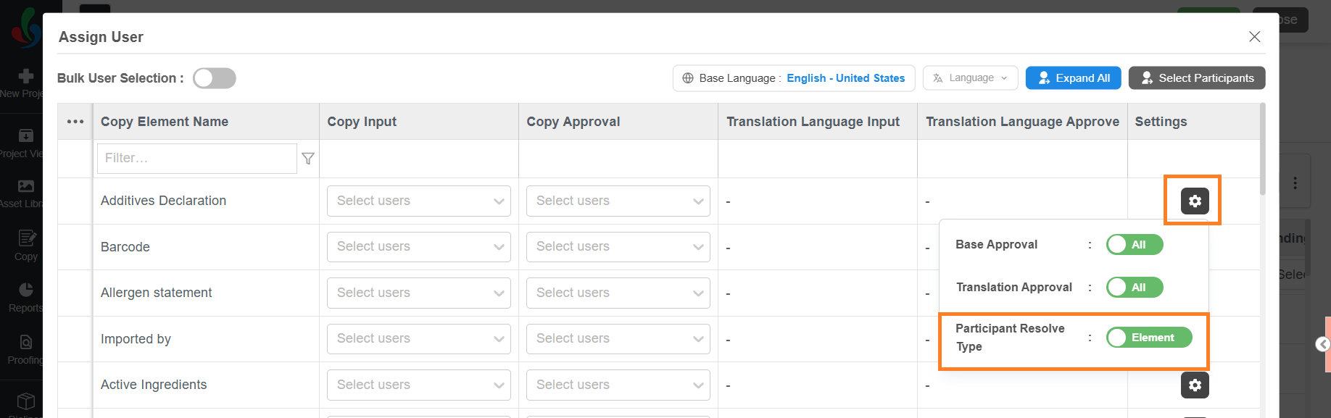
Task: Open Proofing from the left sidebar
Action: pyautogui.click(x=25, y=349)
